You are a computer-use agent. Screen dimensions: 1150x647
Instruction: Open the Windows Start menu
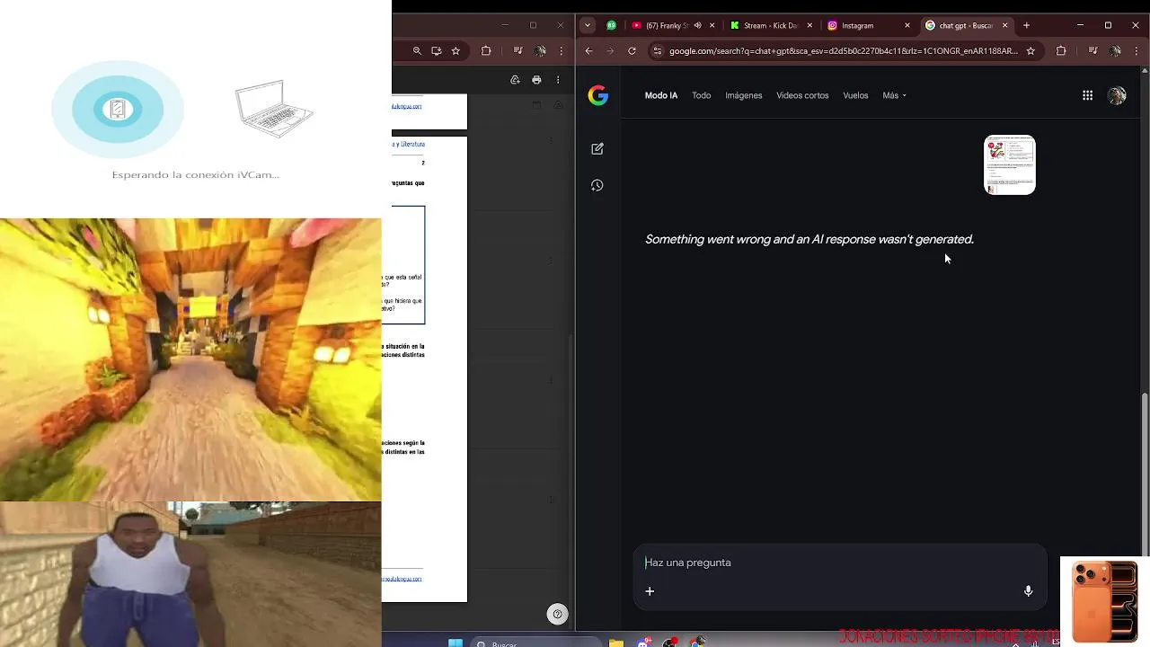click(x=455, y=643)
